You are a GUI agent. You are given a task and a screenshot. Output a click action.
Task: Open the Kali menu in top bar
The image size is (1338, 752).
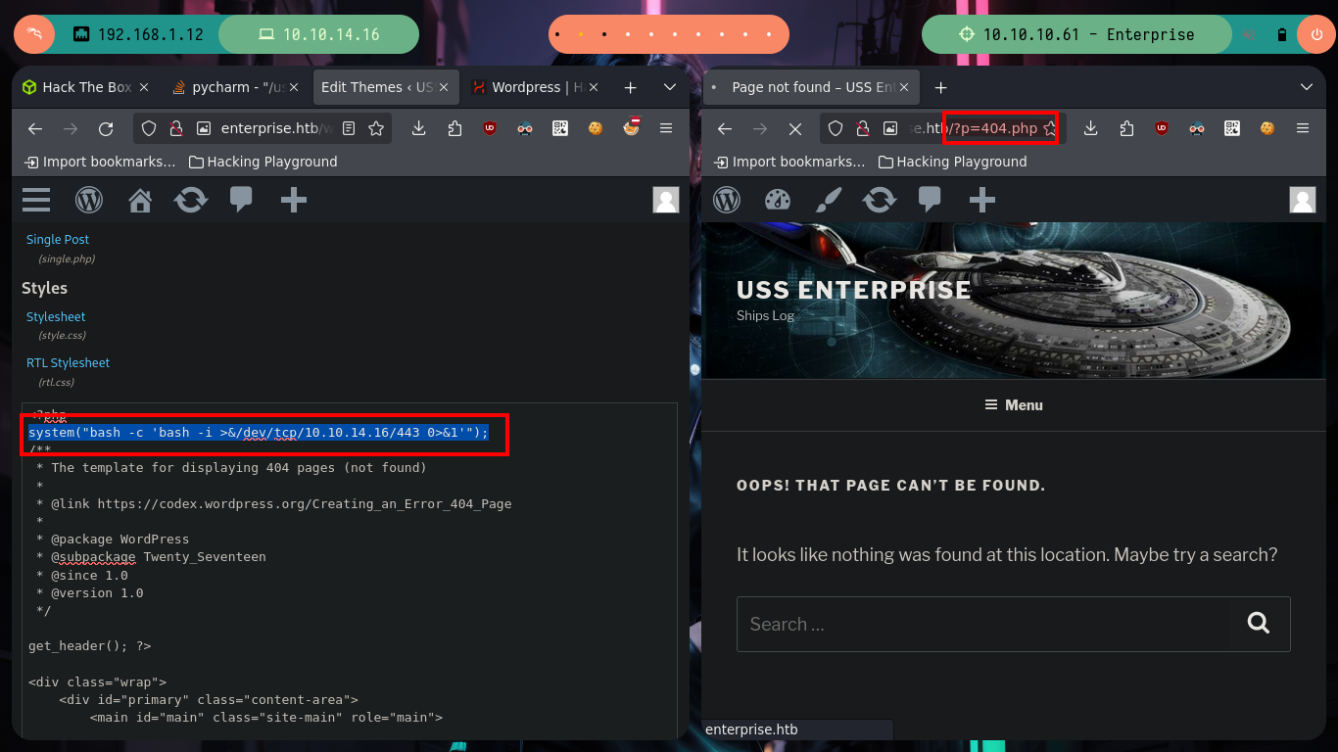coord(33,34)
